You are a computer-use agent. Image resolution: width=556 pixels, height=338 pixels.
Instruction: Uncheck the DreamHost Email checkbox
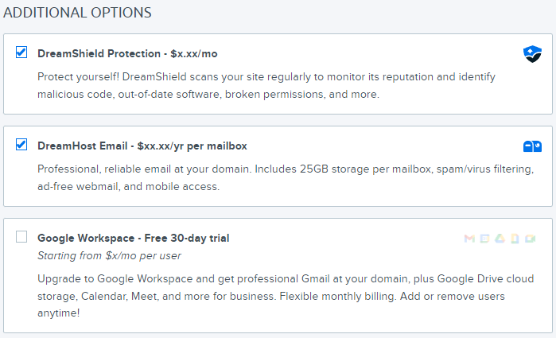[x=21, y=145]
